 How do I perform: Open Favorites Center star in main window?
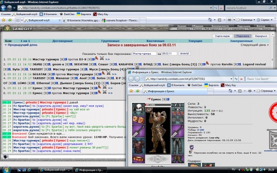3,20
